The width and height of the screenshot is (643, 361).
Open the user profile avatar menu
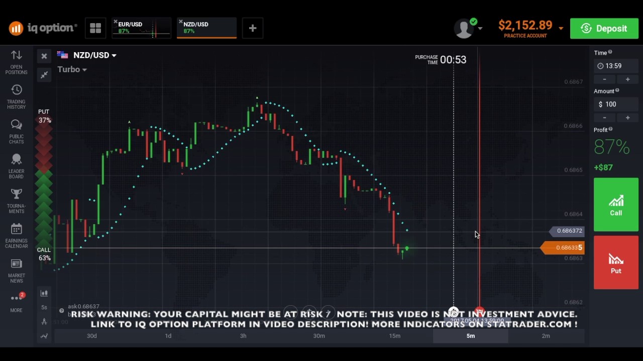pos(468,29)
